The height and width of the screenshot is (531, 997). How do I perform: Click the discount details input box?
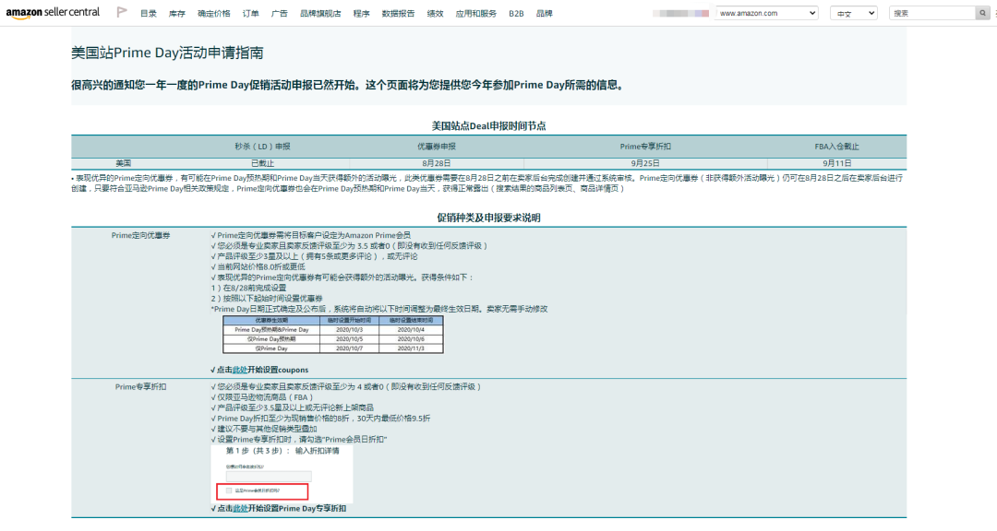pyautogui.click(x=267, y=476)
